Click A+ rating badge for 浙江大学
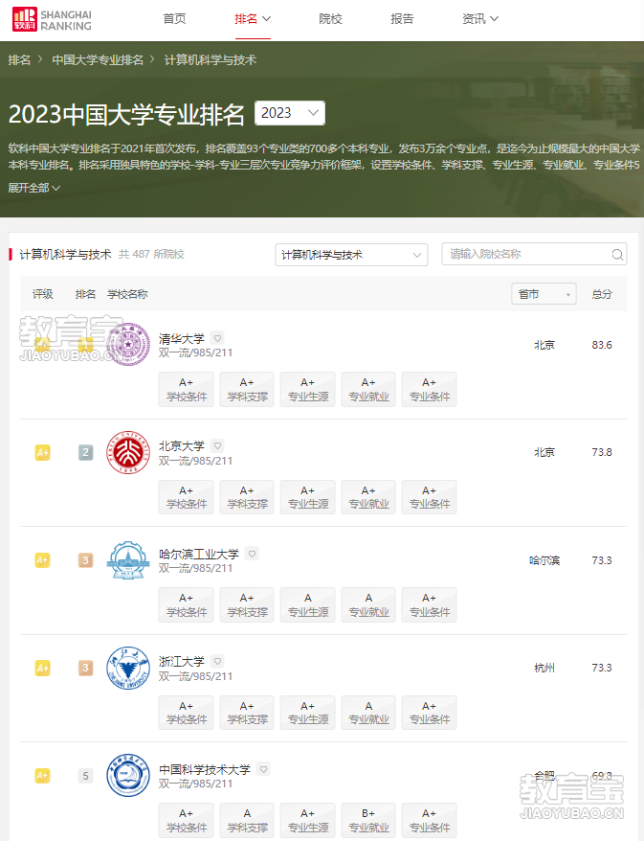The height and width of the screenshot is (841, 644). click(x=42, y=669)
